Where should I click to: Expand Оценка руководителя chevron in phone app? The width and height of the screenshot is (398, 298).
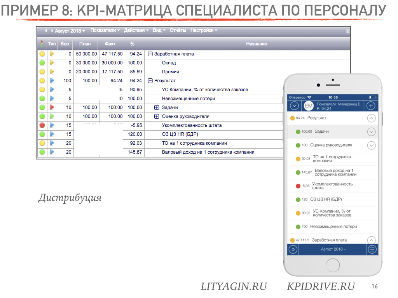pos(371,145)
